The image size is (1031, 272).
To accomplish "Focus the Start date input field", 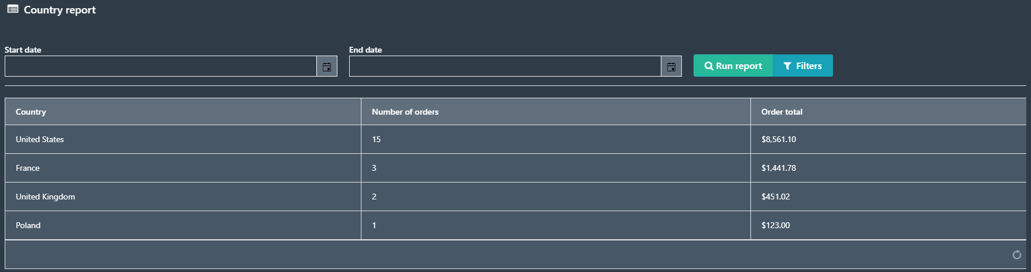I will pos(161,66).
